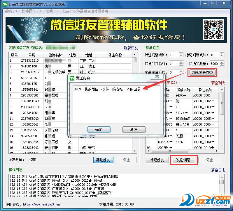Click the friends list scroll-up arrow
Viewport: 233px width, 211px height.
pyautogui.click(x=134, y=55)
